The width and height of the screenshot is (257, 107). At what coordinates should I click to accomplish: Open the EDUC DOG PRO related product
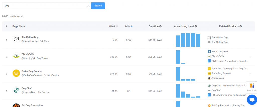coord(218,52)
